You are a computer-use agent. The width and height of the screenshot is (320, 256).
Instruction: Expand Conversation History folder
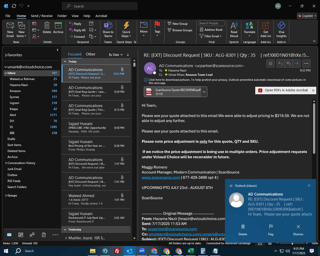(6, 163)
